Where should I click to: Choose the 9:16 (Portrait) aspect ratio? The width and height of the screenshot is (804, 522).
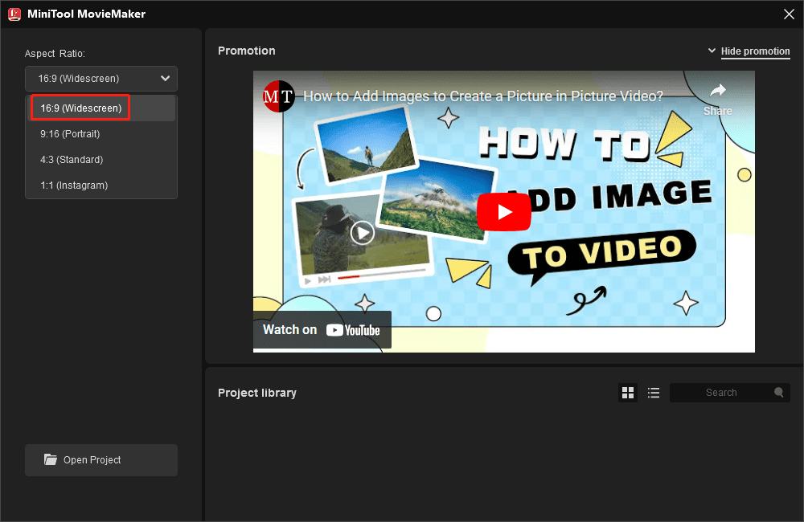(x=101, y=133)
